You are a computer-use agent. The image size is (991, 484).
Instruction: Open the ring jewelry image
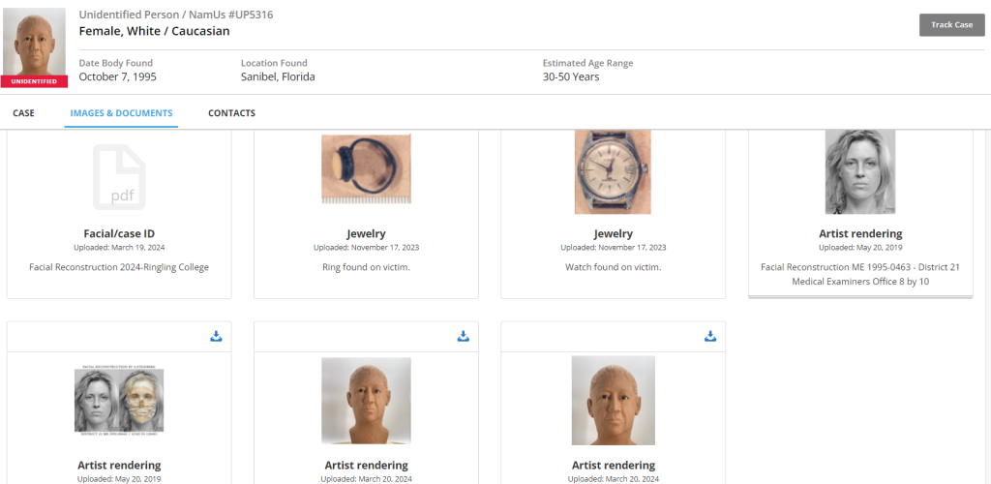pyautogui.click(x=366, y=169)
